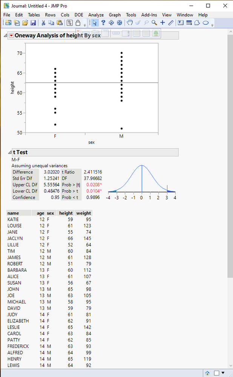Select the Help question mark tool

click(103, 23)
